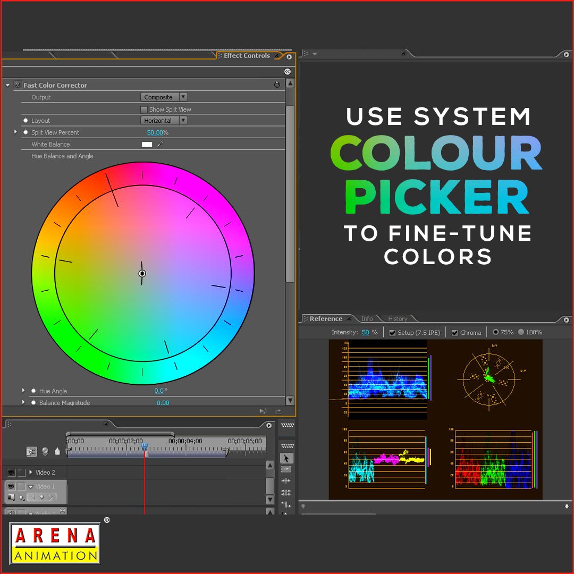This screenshot has width=574, height=574.
Task: Open dropdown arrow in top-right monitor panel
Action: pos(315,54)
